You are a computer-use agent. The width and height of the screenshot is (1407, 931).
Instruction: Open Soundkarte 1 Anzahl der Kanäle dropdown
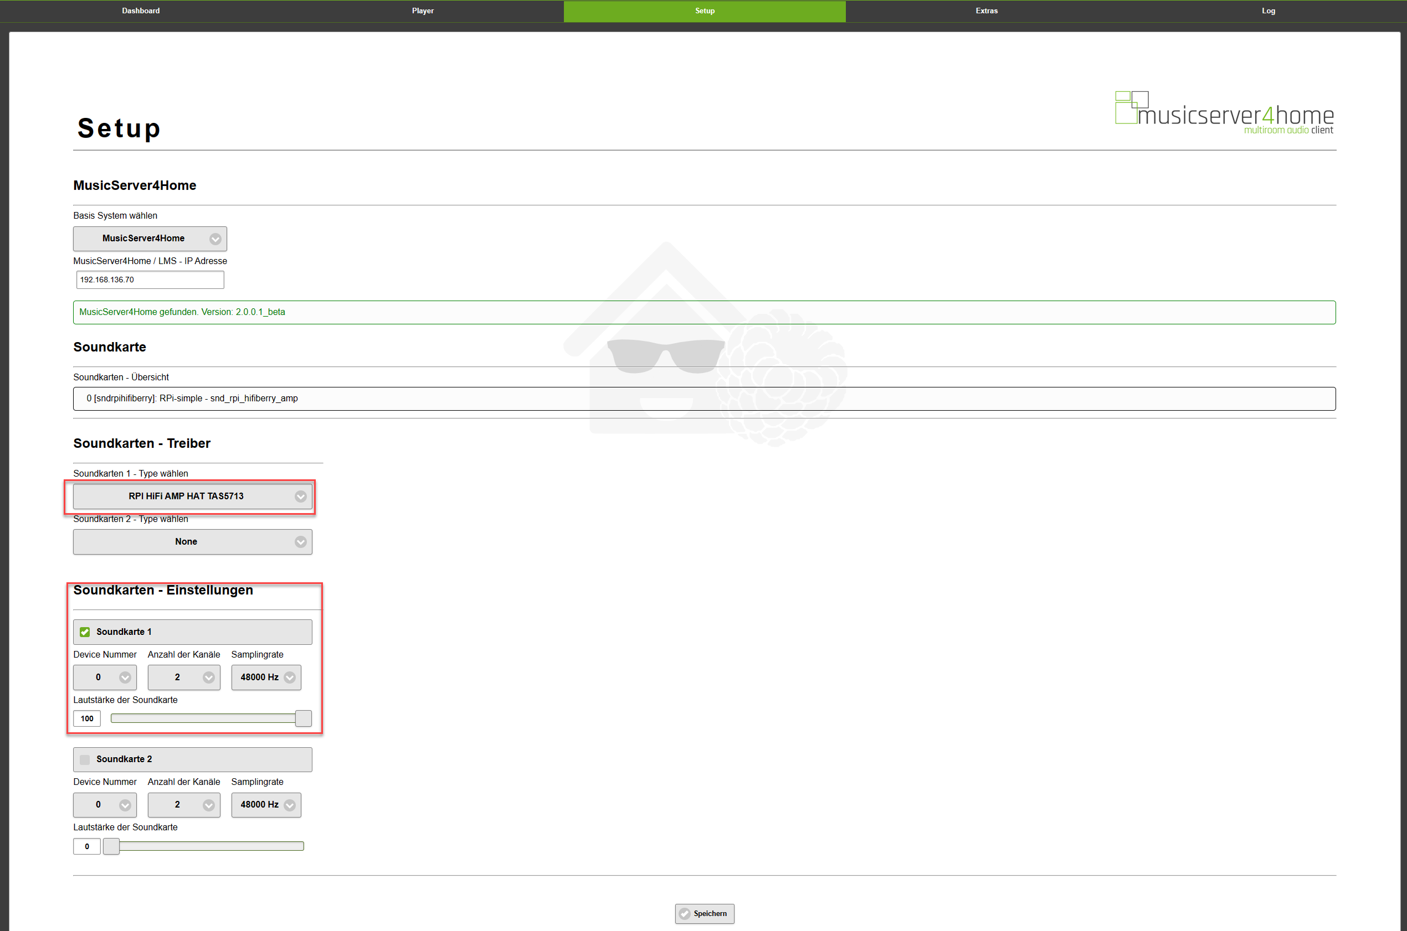(183, 677)
